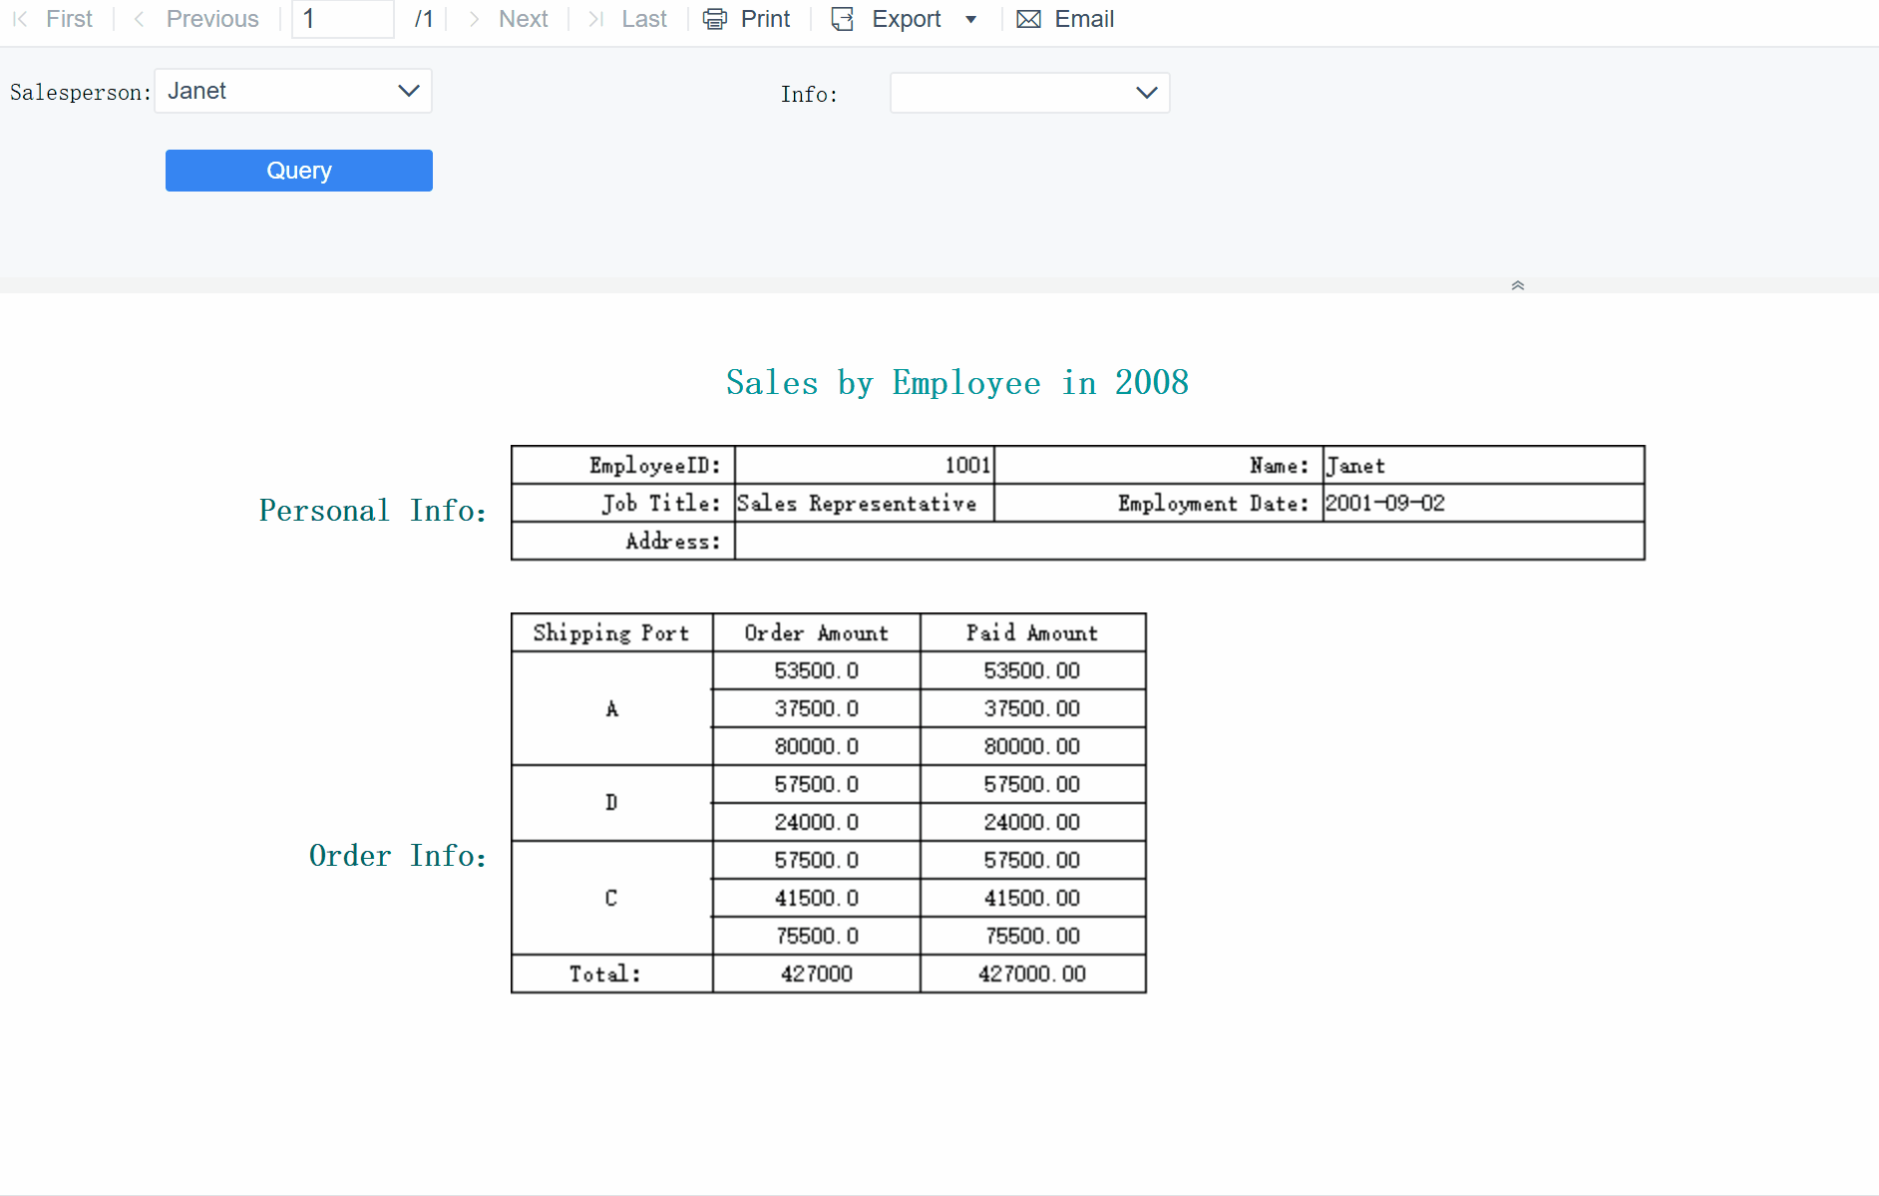Email the report via the envelope icon

(1028, 18)
